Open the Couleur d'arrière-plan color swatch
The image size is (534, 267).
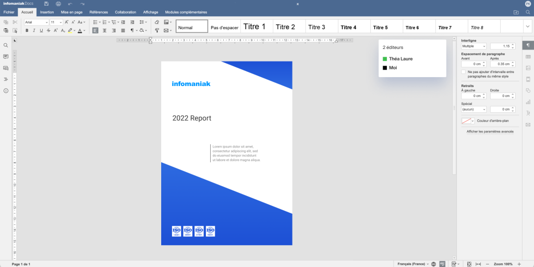pos(468,120)
